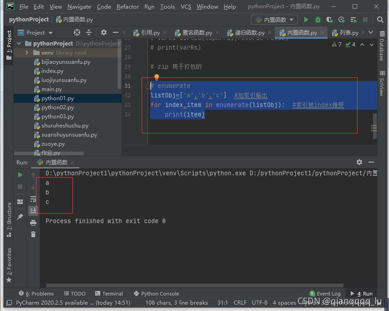Toggle scroll to end in Run console
This screenshot has height=311, width=389.
click(33, 210)
